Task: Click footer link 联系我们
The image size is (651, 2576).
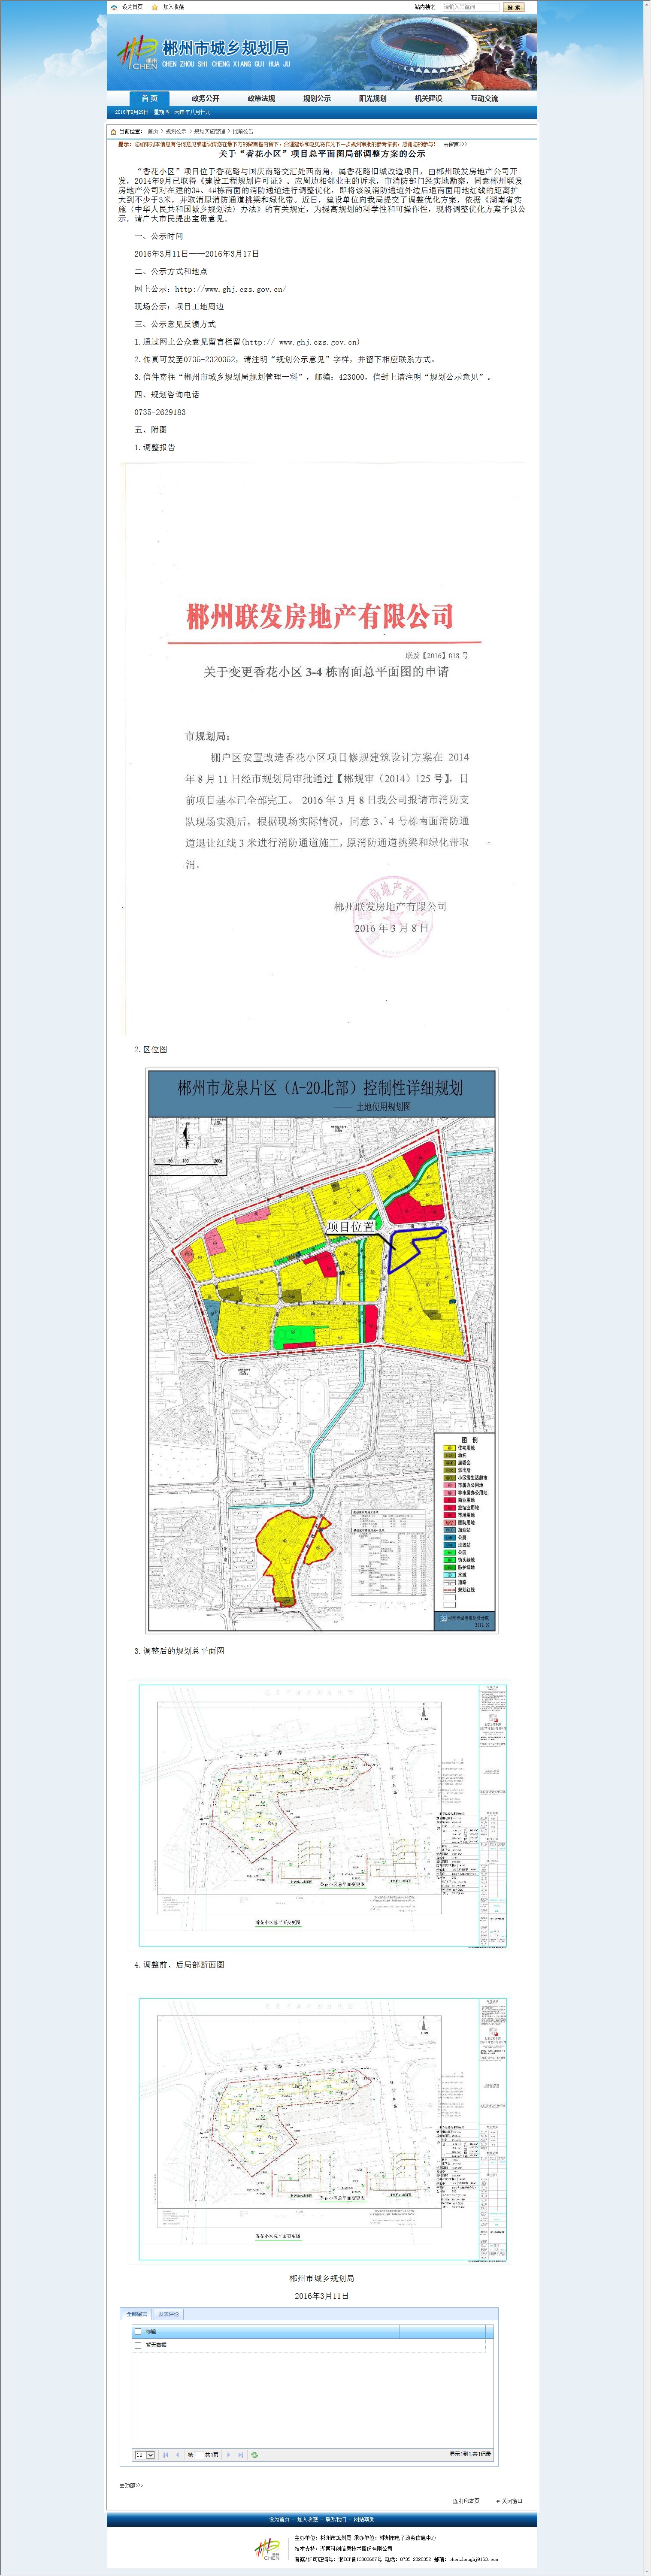Action: coord(335,2519)
